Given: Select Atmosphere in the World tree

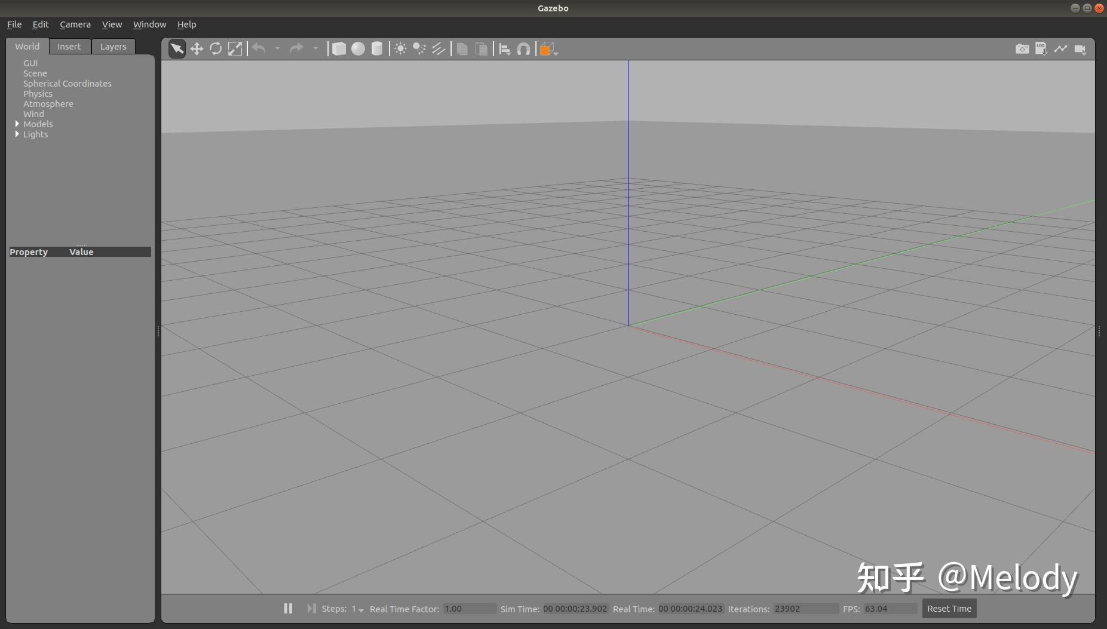Looking at the screenshot, I should point(48,104).
